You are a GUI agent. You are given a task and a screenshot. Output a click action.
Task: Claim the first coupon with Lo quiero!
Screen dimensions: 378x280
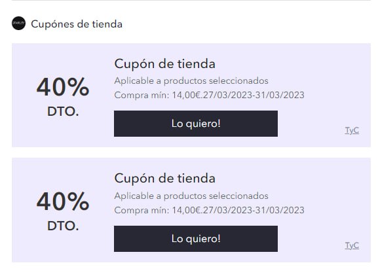tap(196, 124)
